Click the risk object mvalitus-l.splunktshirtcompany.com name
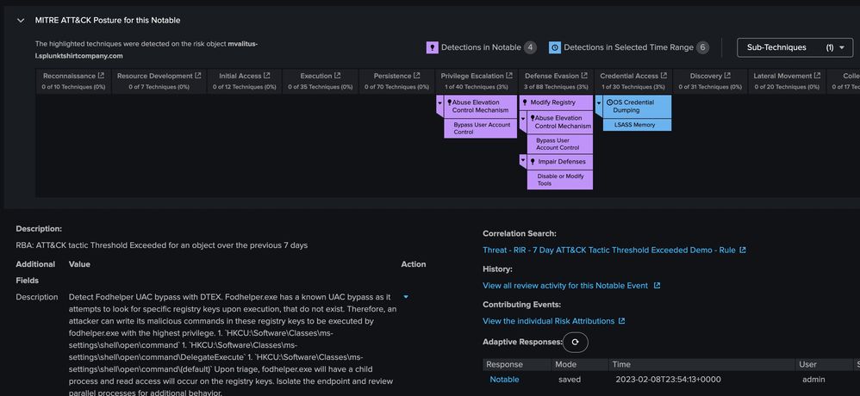Screen dimensions: 860x396 click(146, 50)
